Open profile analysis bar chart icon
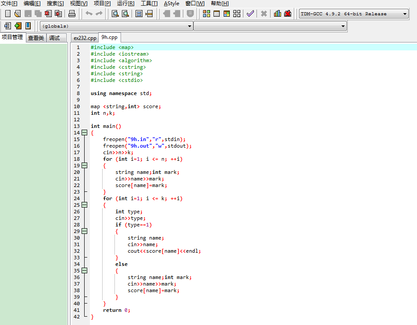Screen dimensions: 417x325 tap(278, 14)
